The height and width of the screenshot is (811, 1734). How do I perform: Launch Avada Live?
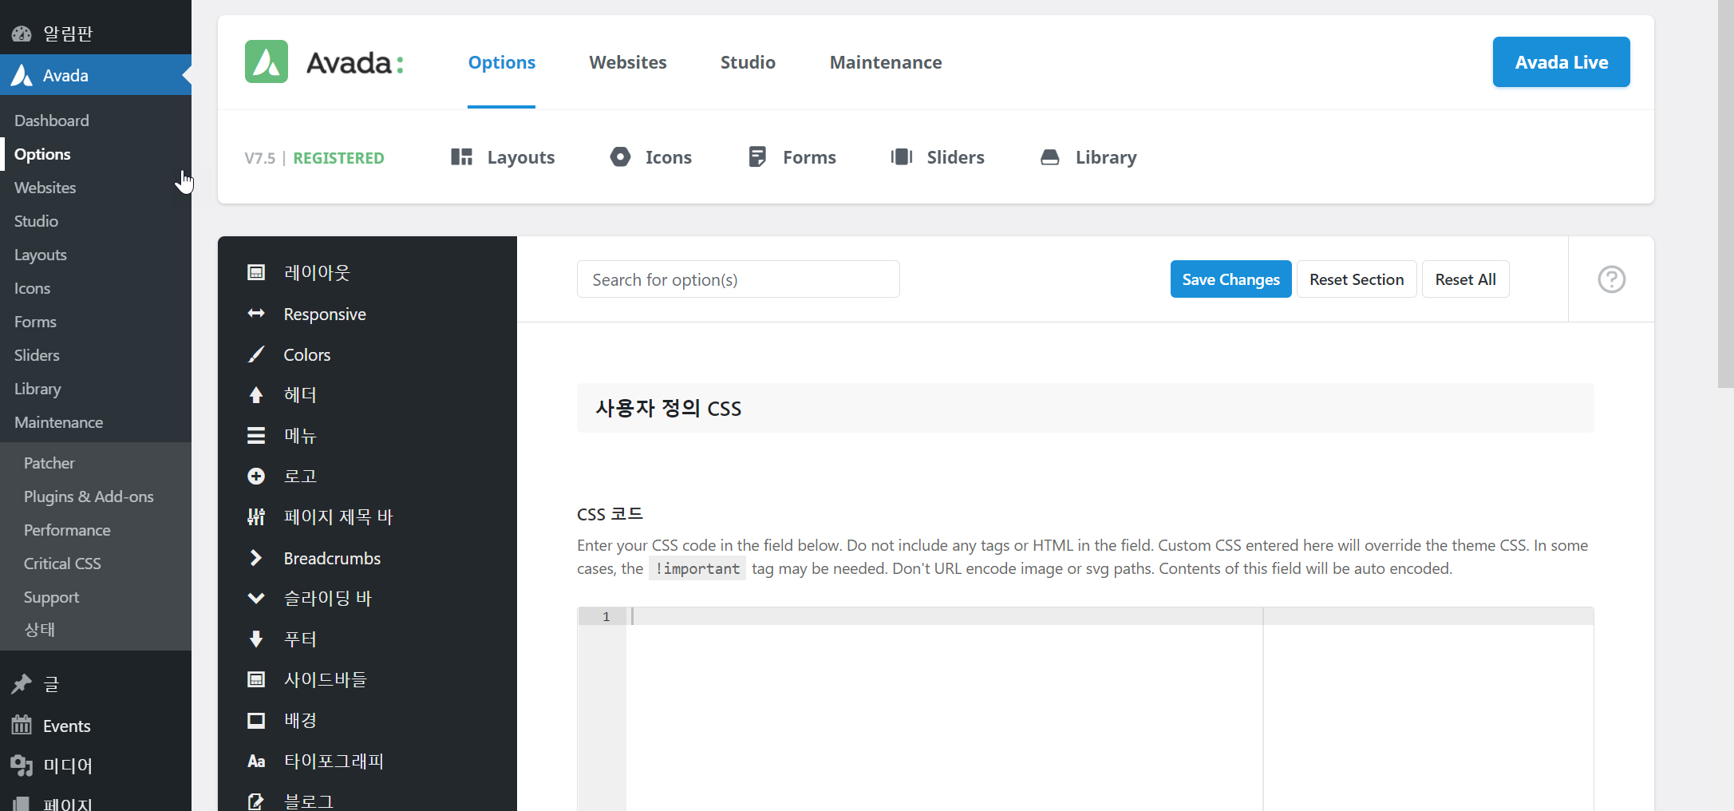coord(1560,62)
